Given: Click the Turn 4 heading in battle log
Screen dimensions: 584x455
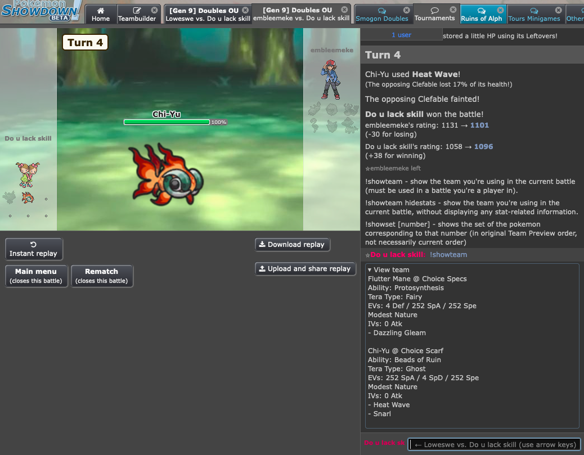Looking at the screenshot, I should click(383, 55).
